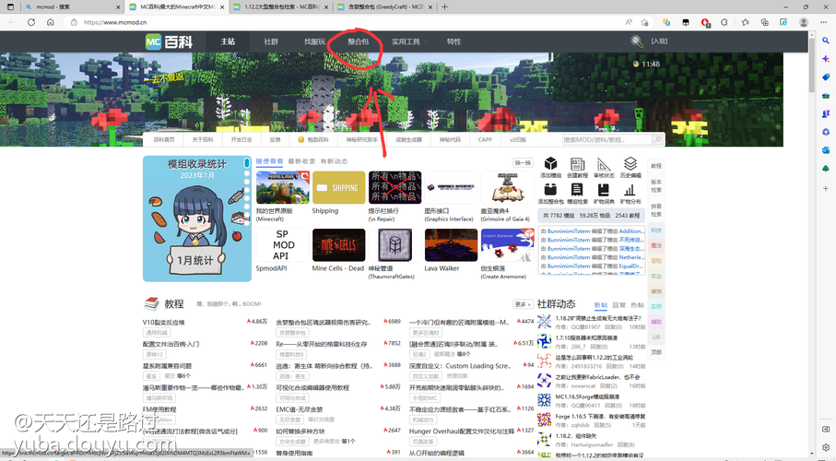The width and height of the screenshot is (836, 461).
Task: Open the magnifier search icon in header
Action: click(637, 41)
